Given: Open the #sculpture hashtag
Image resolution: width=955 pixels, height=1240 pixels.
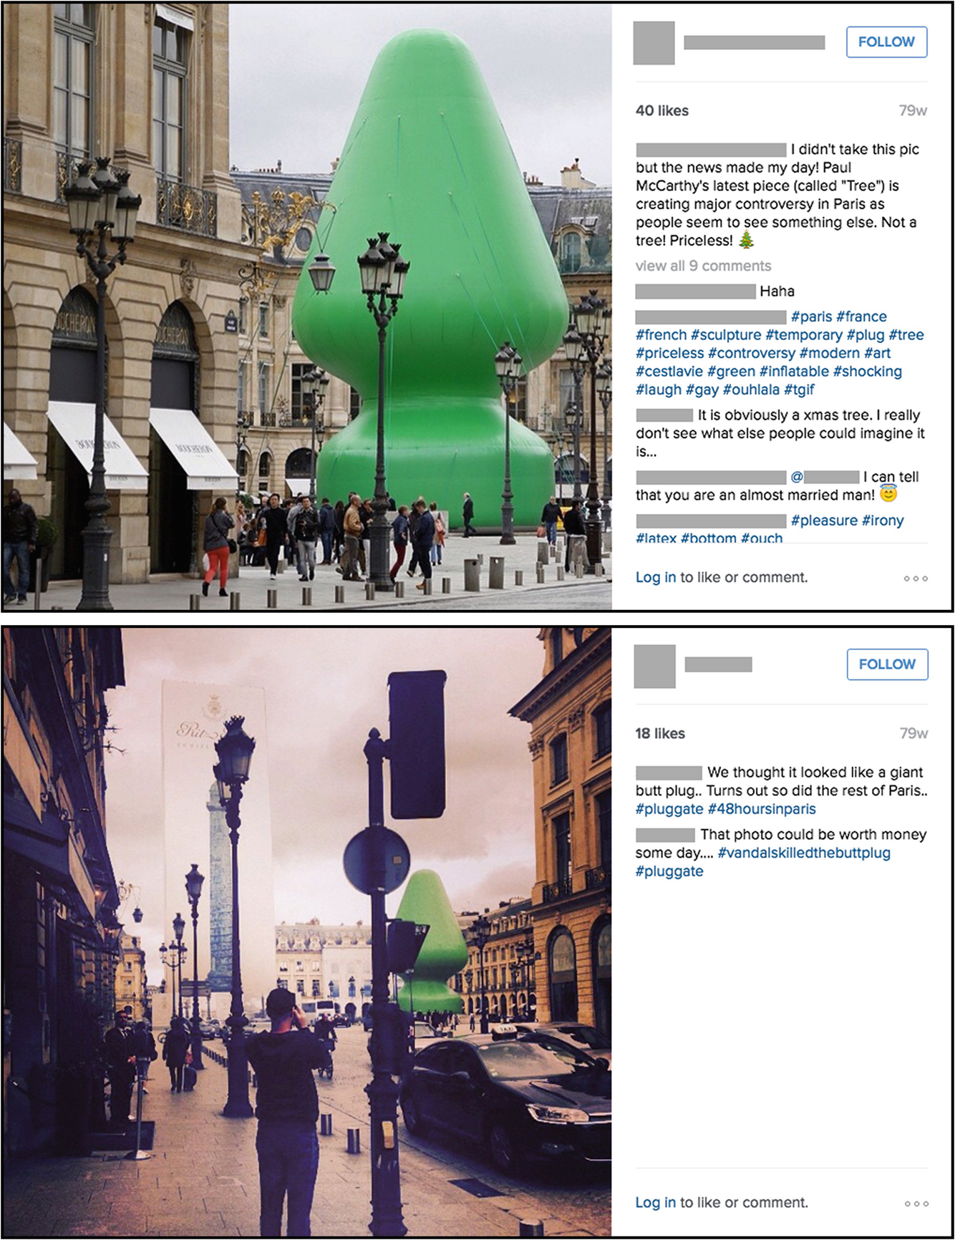Looking at the screenshot, I should point(726,335).
